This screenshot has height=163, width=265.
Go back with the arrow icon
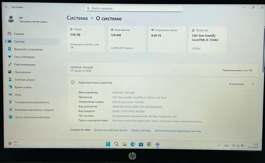pos(6,7)
